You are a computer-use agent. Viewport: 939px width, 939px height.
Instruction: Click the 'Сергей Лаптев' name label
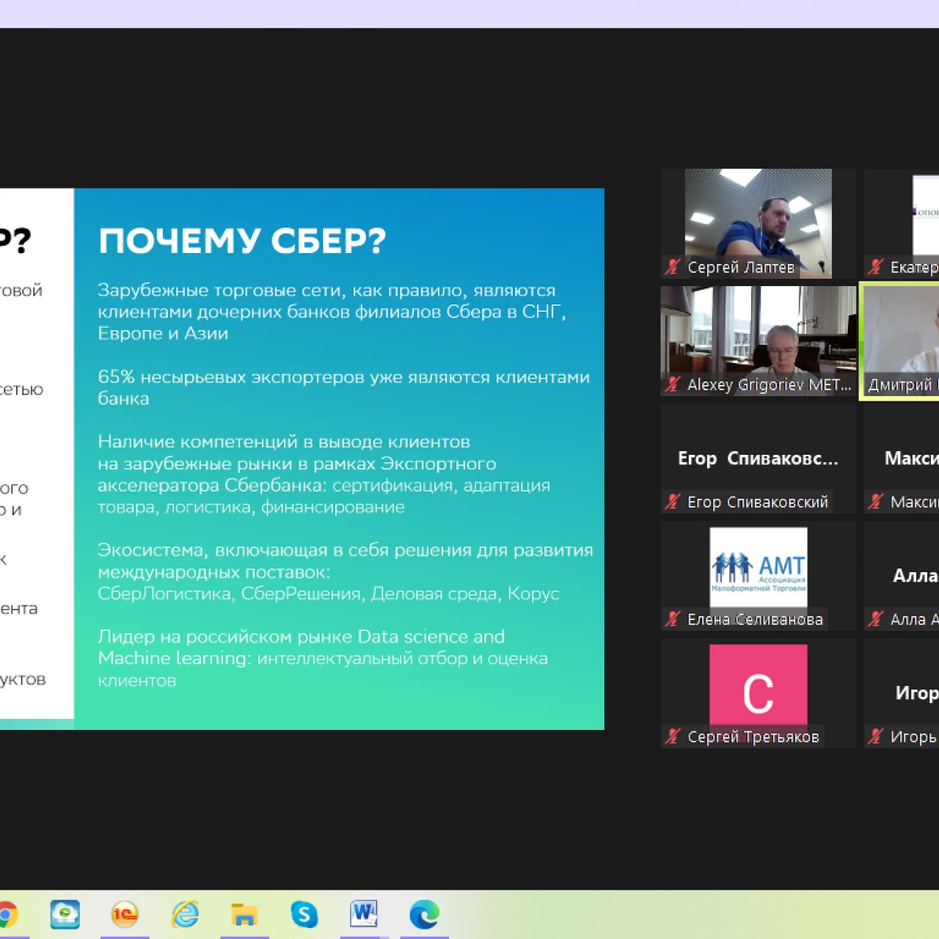coord(741,268)
